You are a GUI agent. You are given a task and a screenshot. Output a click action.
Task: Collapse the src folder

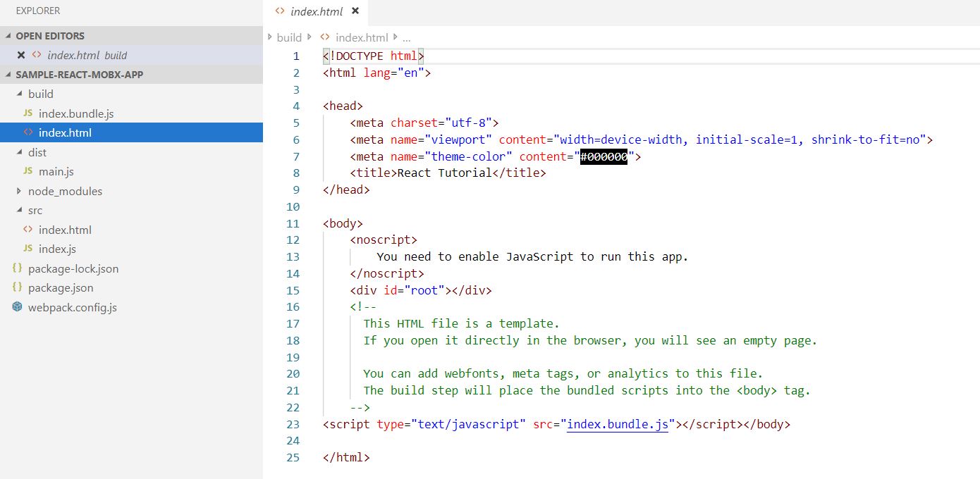click(x=19, y=210)
